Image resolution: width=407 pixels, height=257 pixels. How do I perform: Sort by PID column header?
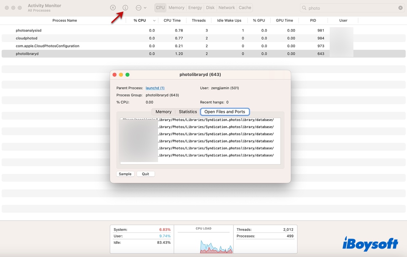click(313, 20)
